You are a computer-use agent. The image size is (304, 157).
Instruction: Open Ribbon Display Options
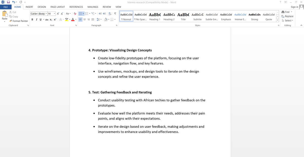click(x=285, y=2)
